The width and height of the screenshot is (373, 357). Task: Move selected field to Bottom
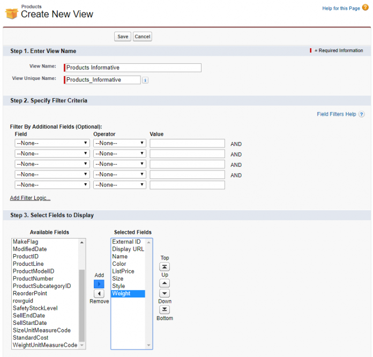tap(165, 309)
